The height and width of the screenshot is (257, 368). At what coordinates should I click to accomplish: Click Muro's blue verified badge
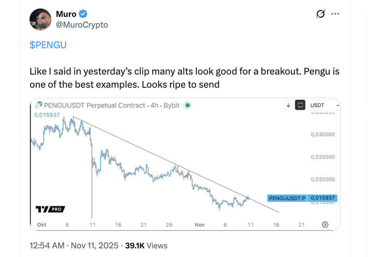coord(83,14)
